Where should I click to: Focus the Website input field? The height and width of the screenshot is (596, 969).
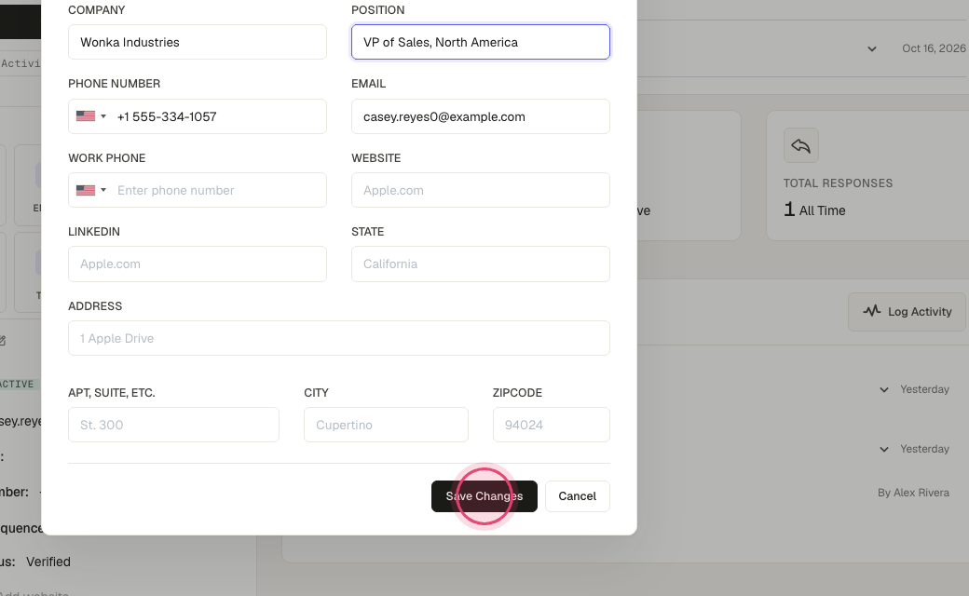click(x=480, y=190)
